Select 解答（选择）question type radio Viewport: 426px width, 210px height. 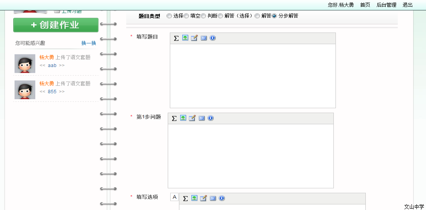pos(220,16)
